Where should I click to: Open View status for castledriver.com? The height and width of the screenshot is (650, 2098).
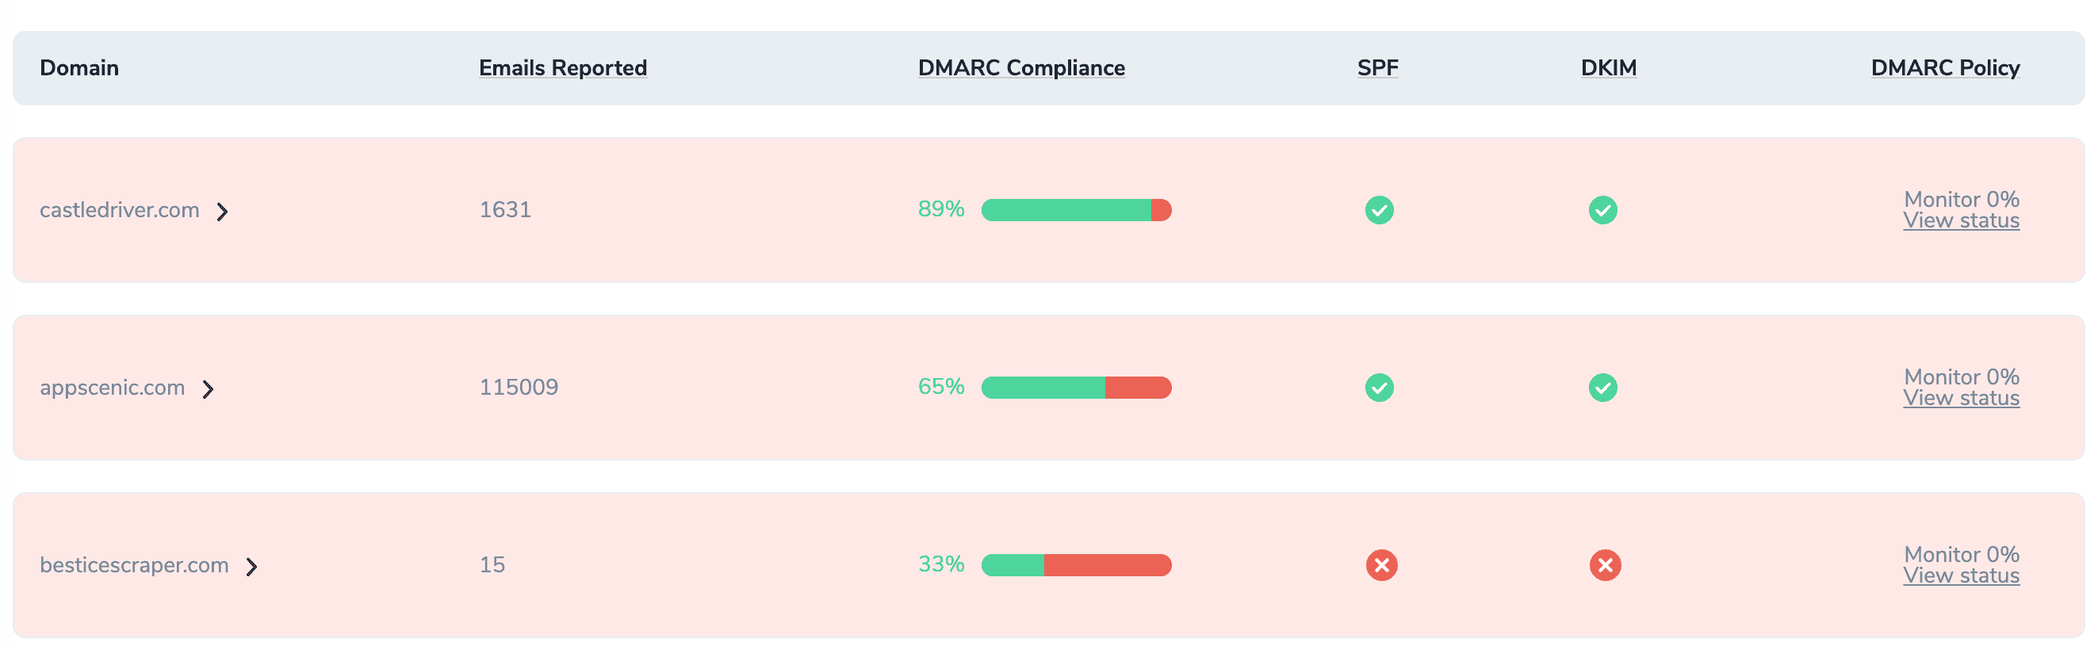pos(1961,220)
